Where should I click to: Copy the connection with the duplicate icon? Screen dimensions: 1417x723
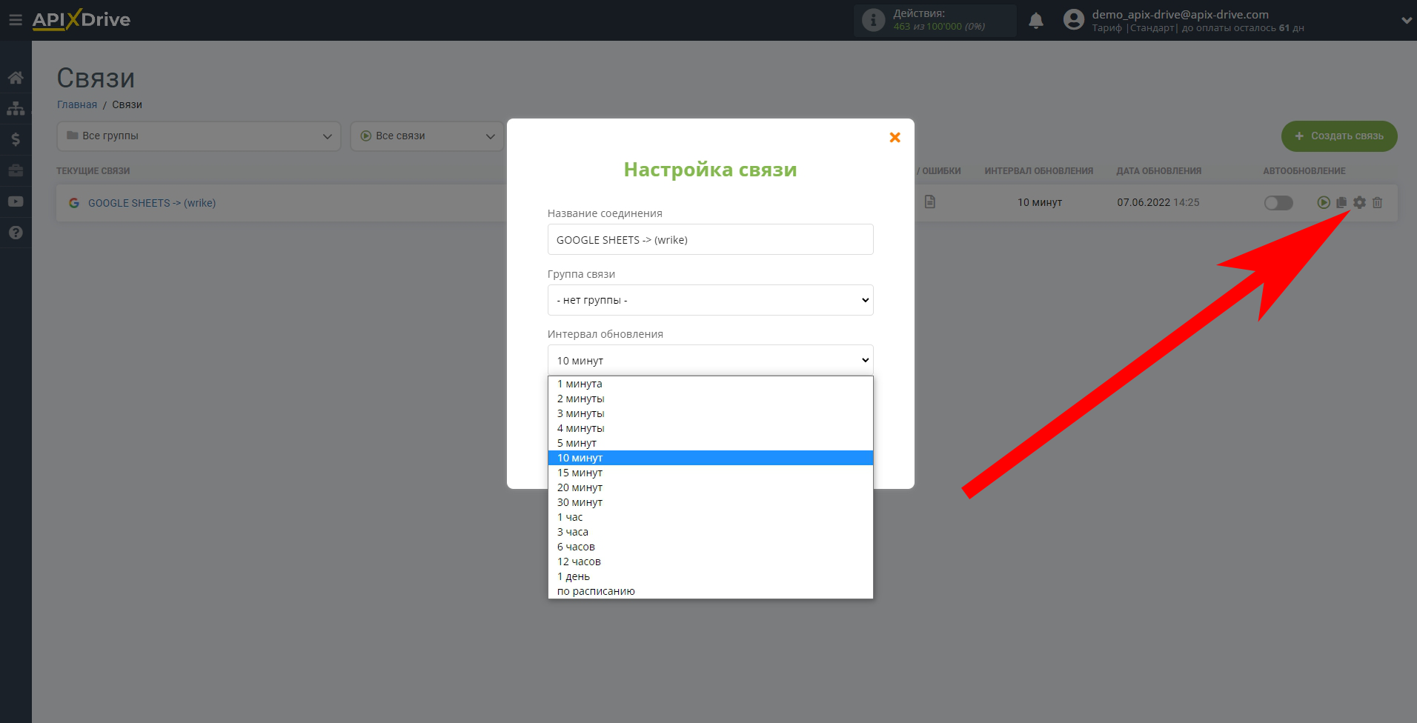pos(1341,202)
